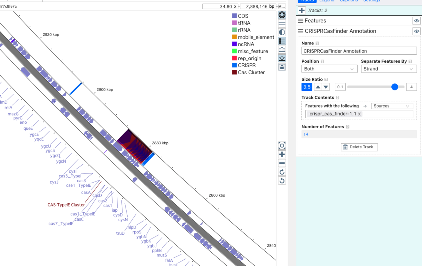
Task: Edit the track Name input field
Action: click(x=359, y=51)
